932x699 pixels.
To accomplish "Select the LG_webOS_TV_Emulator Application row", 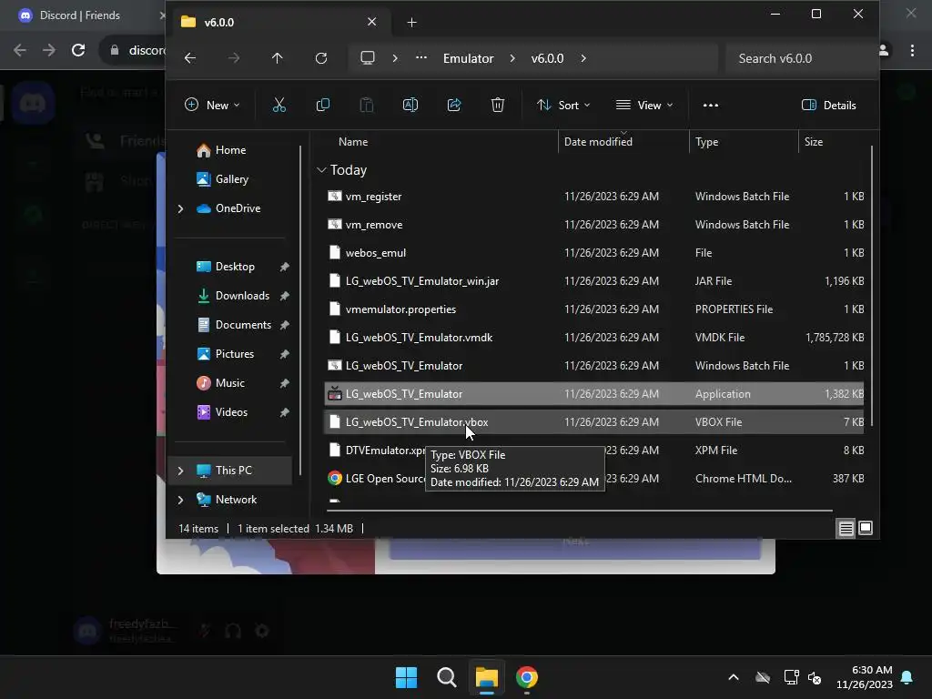I will [594, 394].
